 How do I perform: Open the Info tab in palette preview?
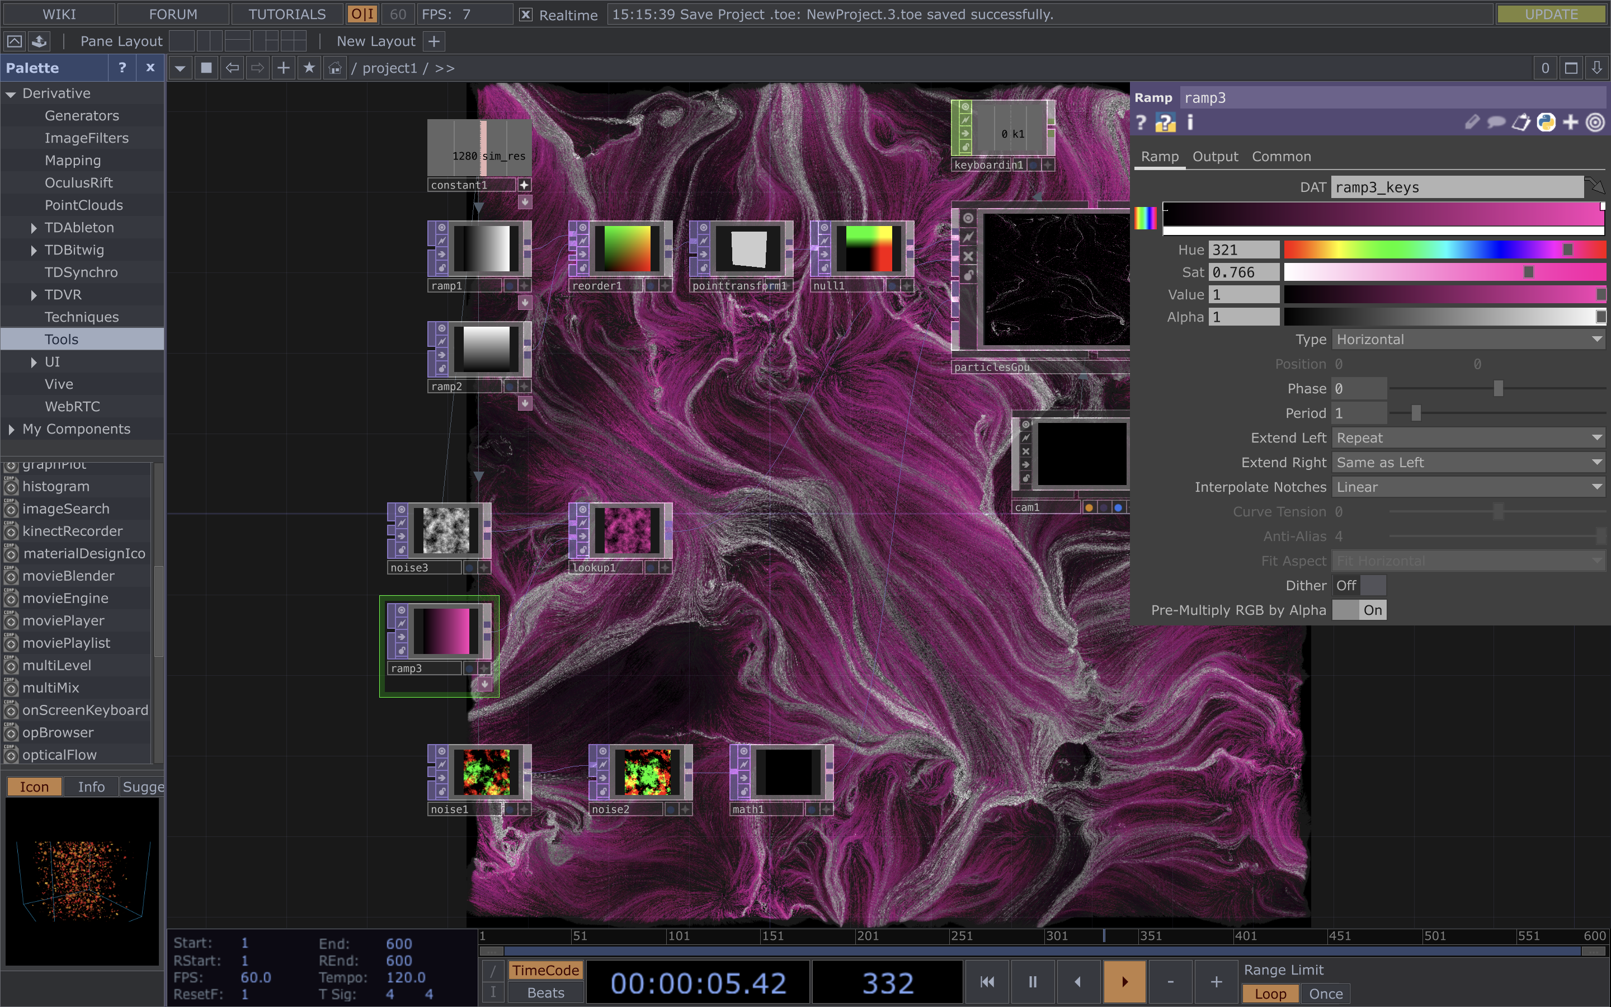point(91,787)
